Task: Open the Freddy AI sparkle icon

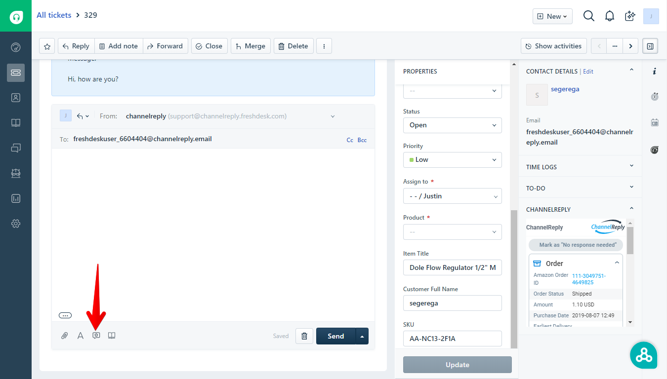Action: [630, 16]
